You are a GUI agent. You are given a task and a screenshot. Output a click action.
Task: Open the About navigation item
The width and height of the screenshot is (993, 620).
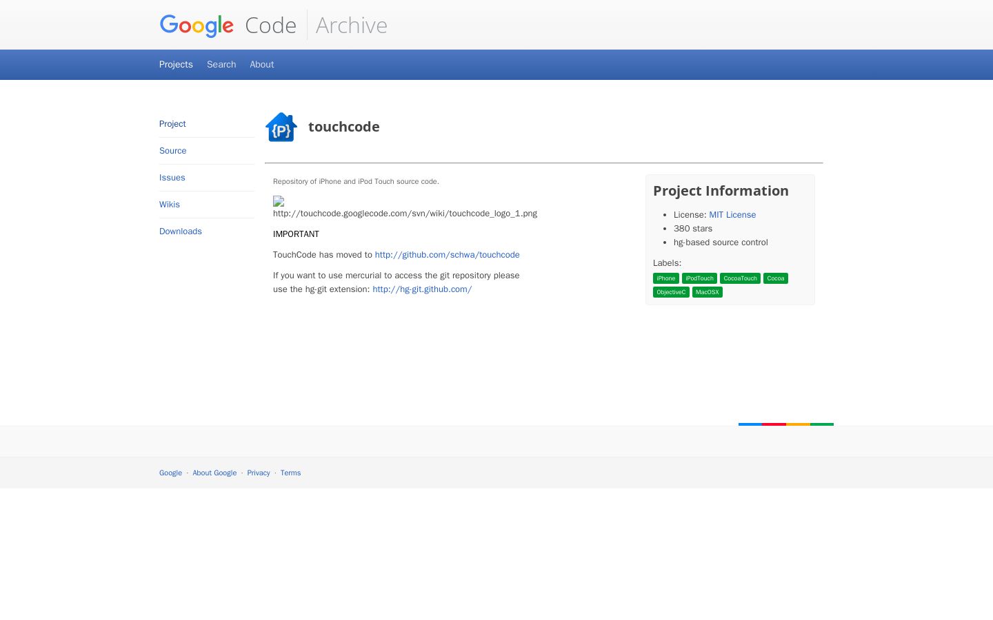pos(262,64)
